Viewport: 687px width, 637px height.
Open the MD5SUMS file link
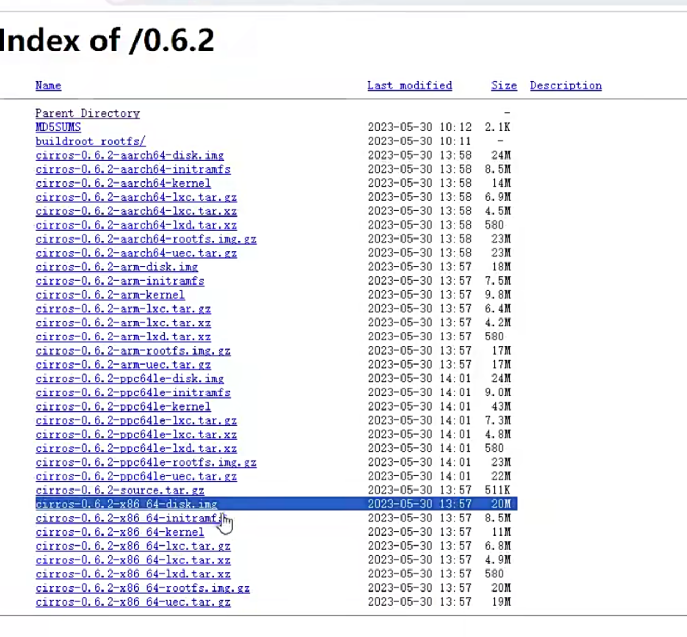[58, 127]
